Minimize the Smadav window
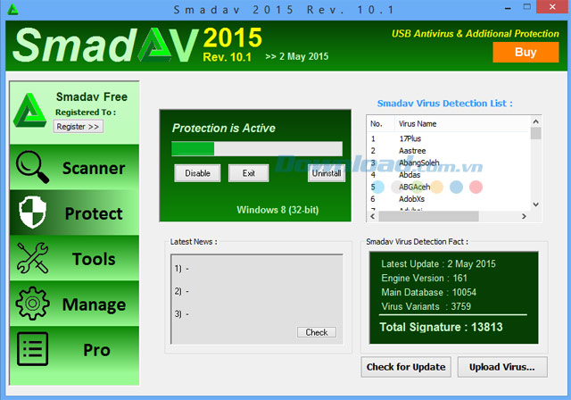 (x=508, y=7)
